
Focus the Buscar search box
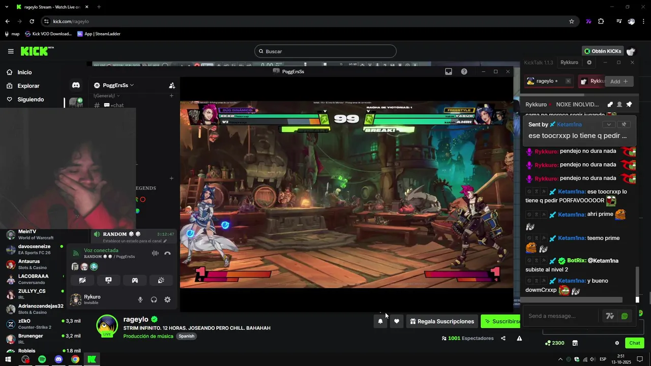coord(325,51)
